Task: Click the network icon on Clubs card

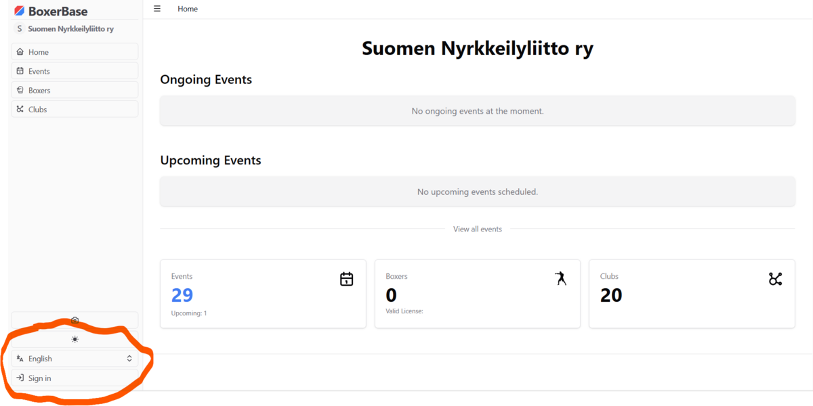Action: point(775,279)
